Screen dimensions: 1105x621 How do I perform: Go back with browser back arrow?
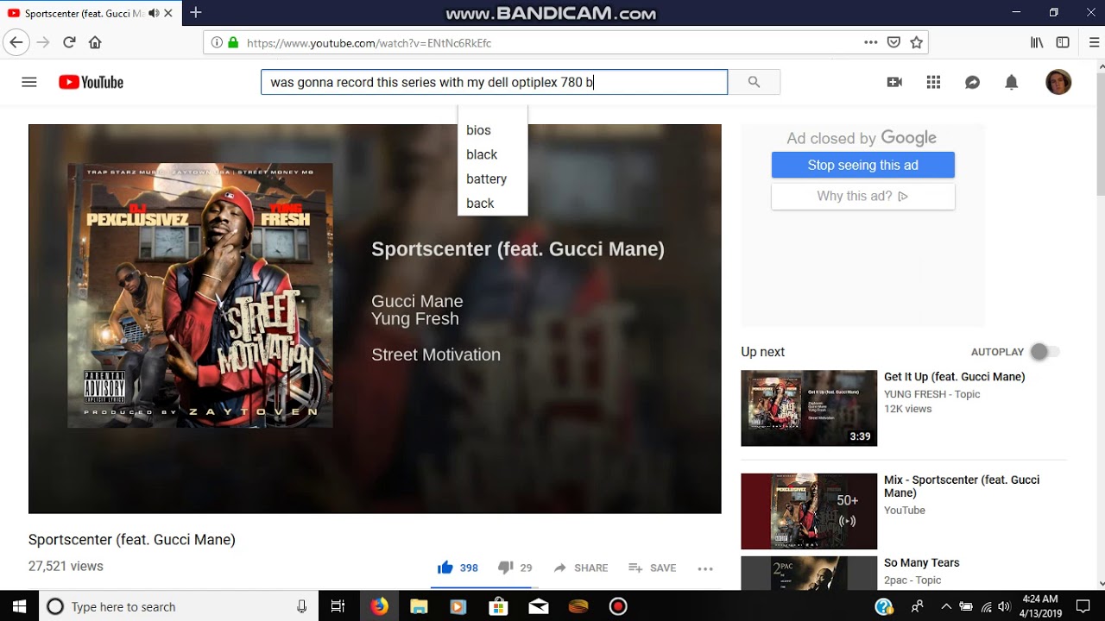(x=16, y=42)
